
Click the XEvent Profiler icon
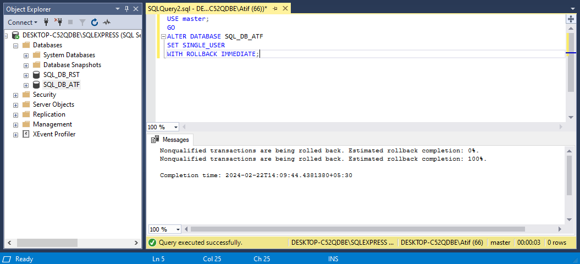[x=26, y=134]
